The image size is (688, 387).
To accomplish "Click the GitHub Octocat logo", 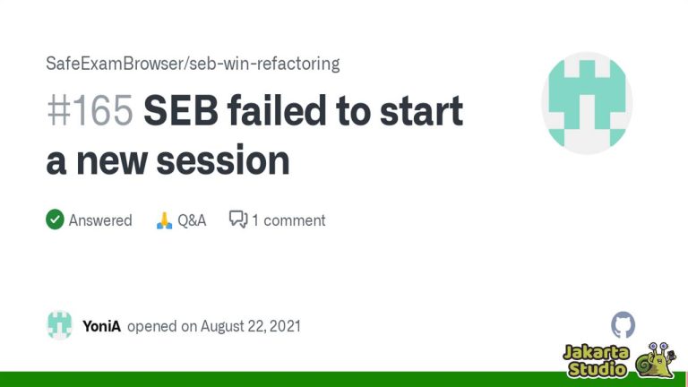I will coord(623,324).
